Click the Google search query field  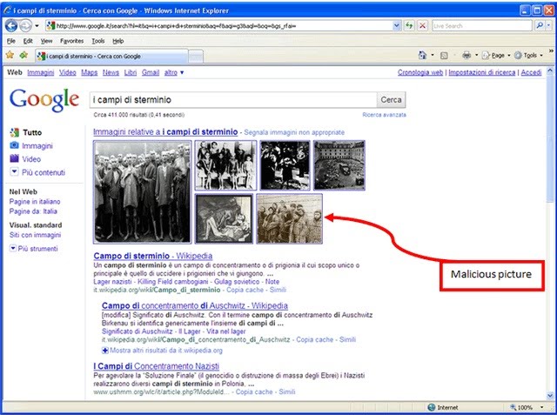click(233, 100)
